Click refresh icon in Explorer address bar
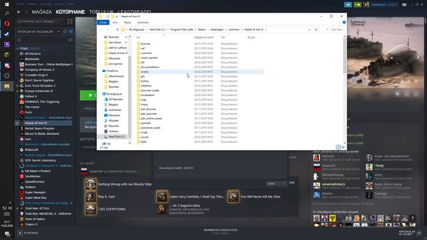Viewport: 427px width, 240px height. pos(316,29)
